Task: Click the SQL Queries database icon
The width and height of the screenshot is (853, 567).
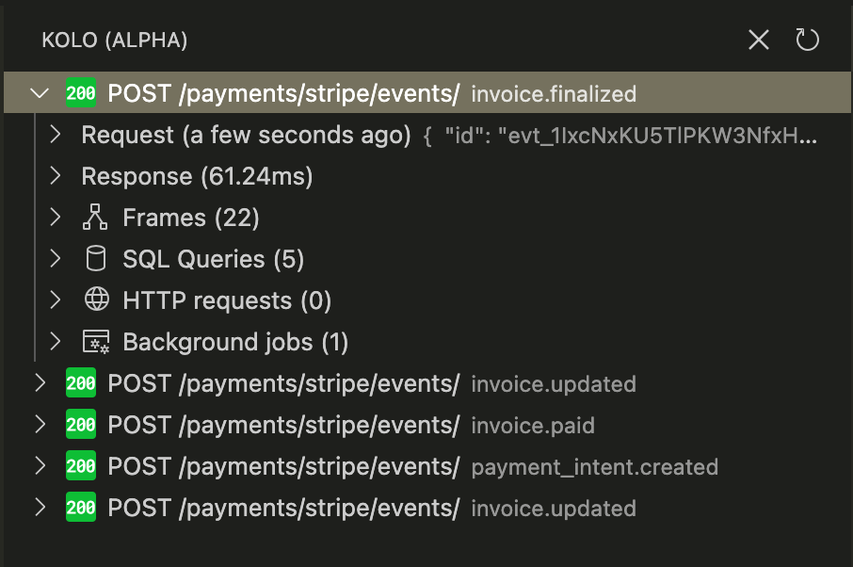Action: (96, 259)
